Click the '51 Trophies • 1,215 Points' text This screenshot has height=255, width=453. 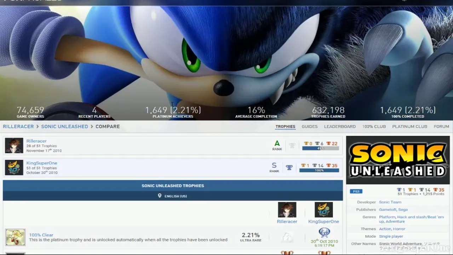(421, 194)
